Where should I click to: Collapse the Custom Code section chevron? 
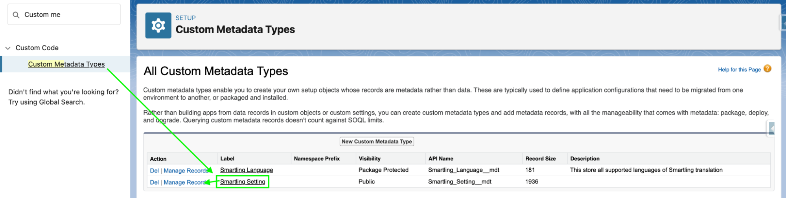[x=8, y=48]
